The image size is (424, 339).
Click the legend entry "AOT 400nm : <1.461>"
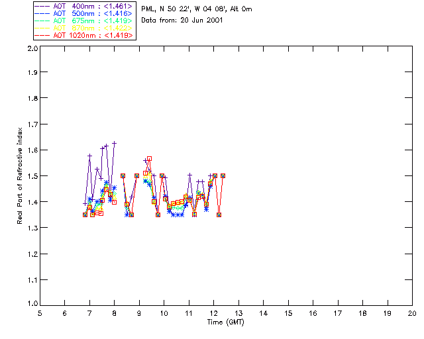(84, 6)
